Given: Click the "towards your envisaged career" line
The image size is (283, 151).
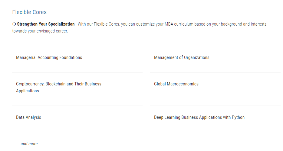Looking at the screenshot, I should 40,31.
